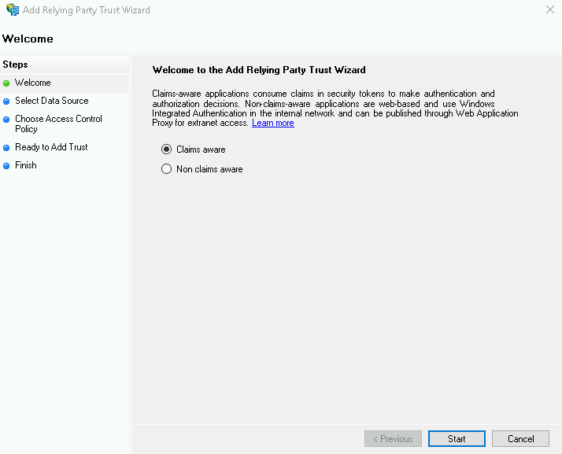
Task: Open the Learn more link
Action: click(272, 124)
